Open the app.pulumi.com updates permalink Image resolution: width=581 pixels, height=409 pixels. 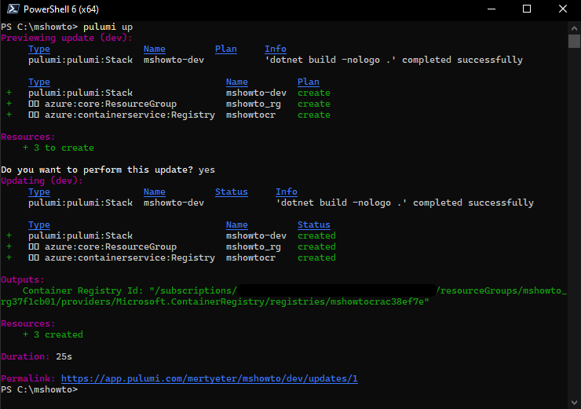[210, 378]
